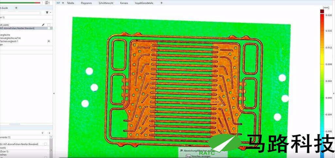Open the Diagramm tab

pyautogui.click(x=86, y=3)
